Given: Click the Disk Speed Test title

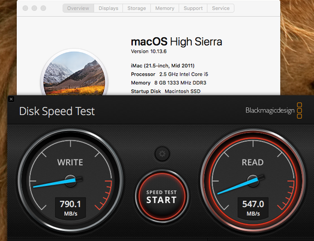Looking at the screenshot, I should (x=57, y=111).
